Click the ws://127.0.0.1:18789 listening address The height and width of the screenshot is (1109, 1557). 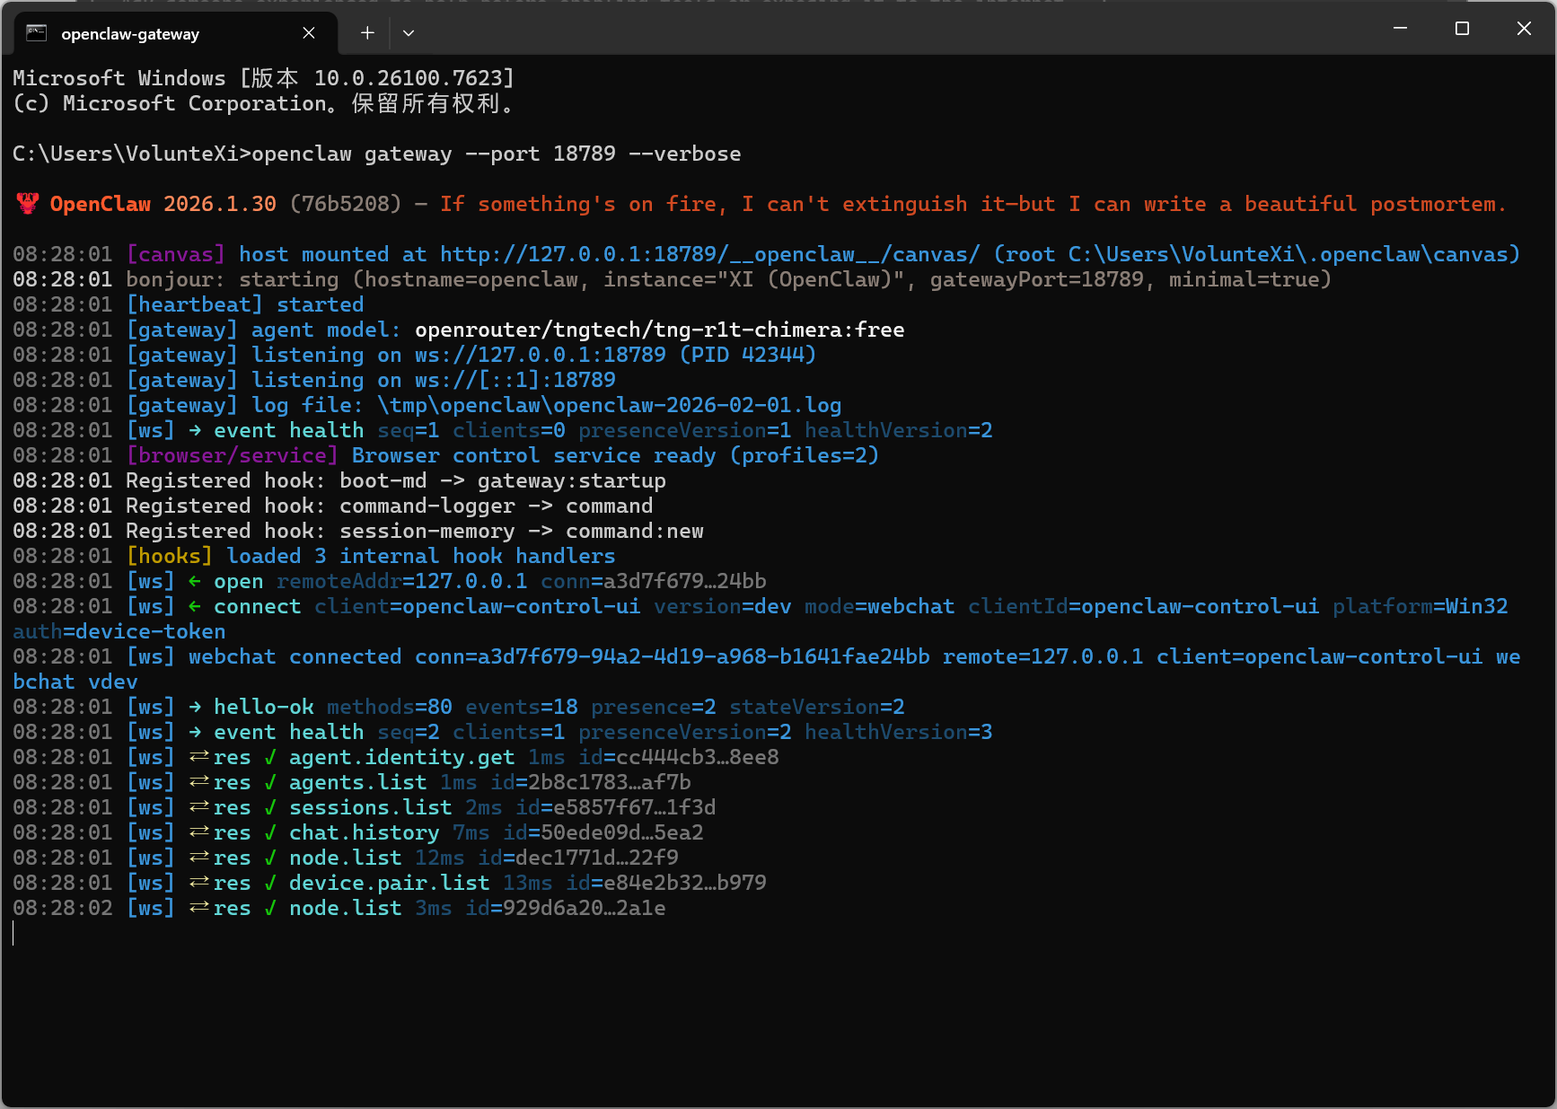(x=540, y=356)
